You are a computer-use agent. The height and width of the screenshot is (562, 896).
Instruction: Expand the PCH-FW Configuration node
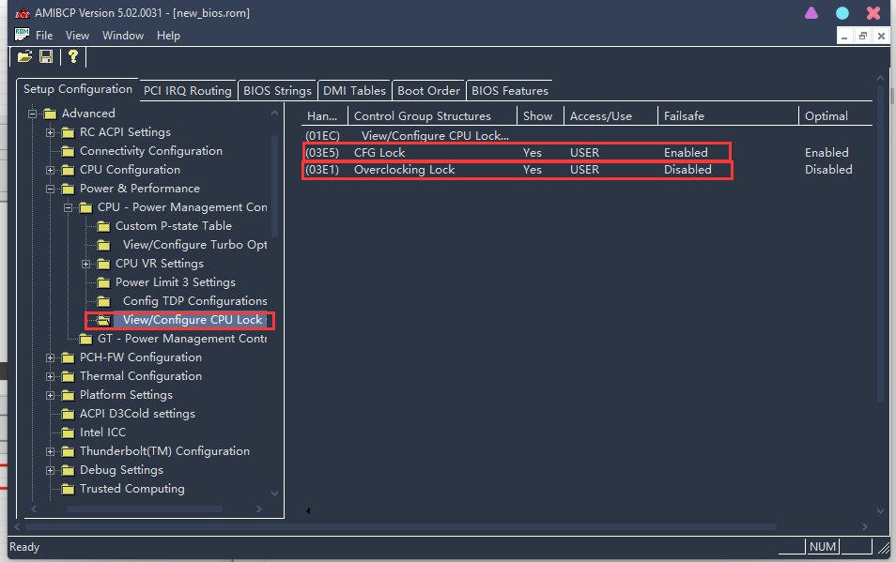tap(51, 357)
